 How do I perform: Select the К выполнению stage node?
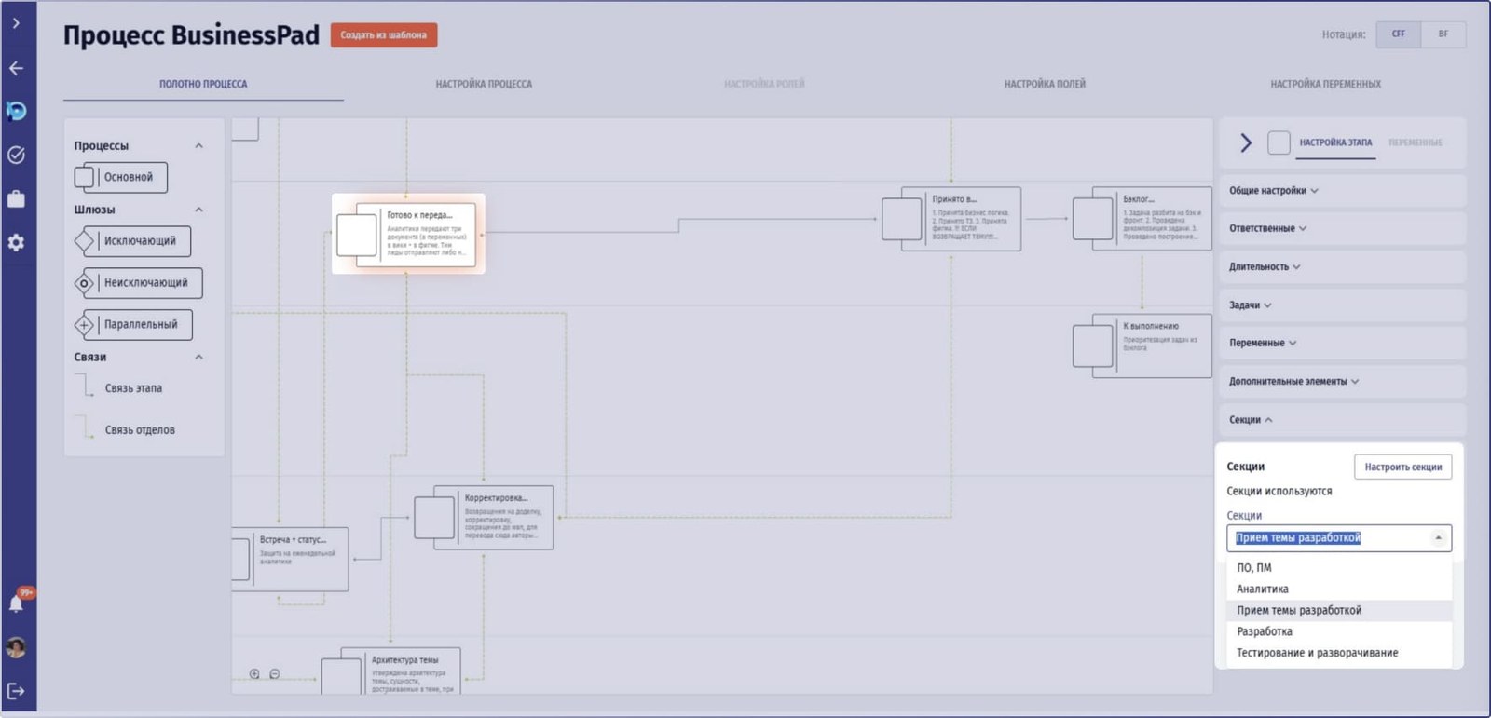click(x=1142, y=345)
